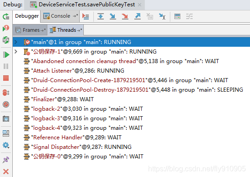Click Rerun failed tests icon
The height and width of the screenshot is (177, 250).
(6, 28)
